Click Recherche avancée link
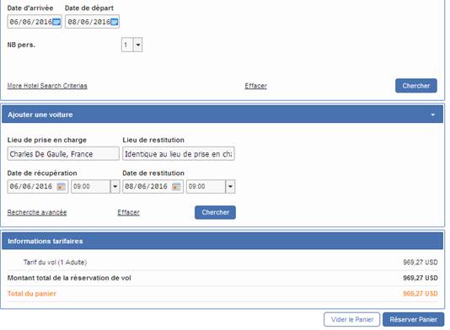 [x=37, y=212]
